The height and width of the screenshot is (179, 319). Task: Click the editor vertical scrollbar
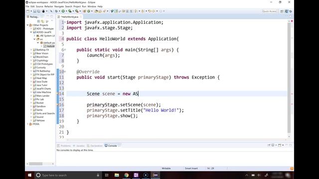tap(289, 78)
